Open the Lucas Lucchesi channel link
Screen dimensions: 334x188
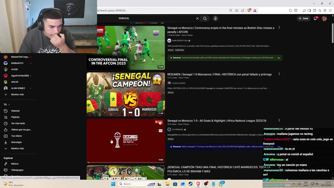point(179,83)
